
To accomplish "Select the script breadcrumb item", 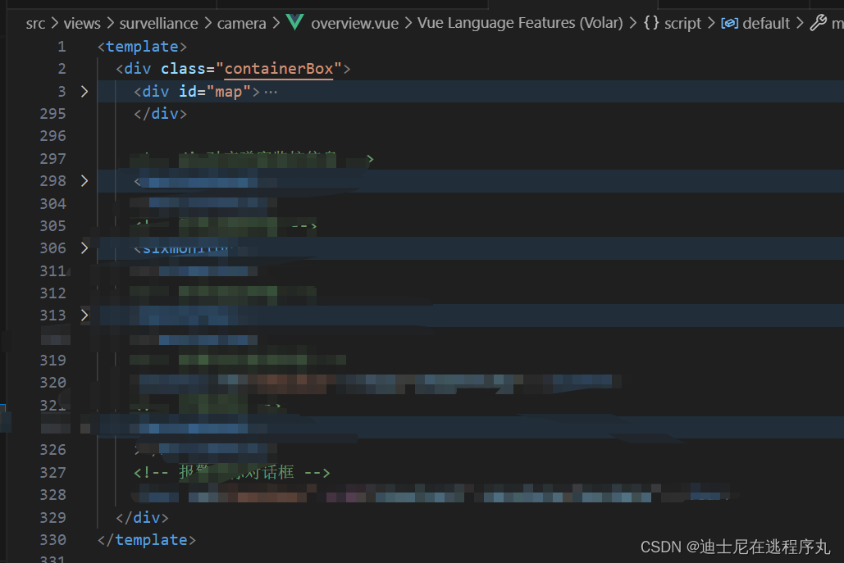I will point(682,24).
